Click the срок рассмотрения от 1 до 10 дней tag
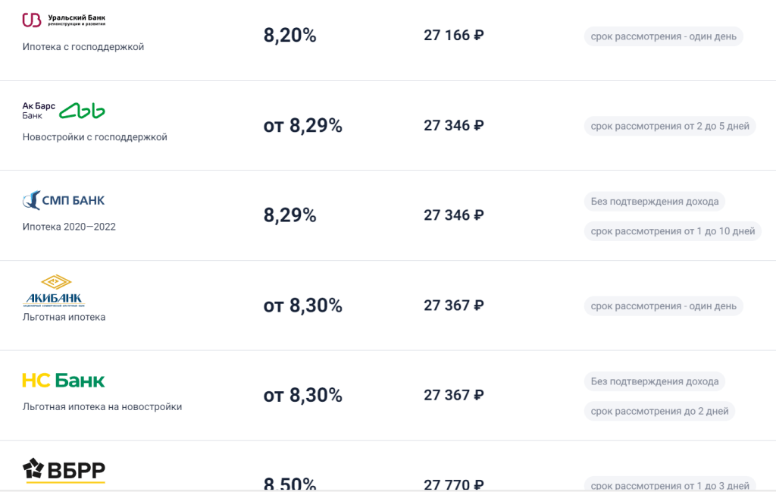The image size is (776, 492). coord(672,231)
